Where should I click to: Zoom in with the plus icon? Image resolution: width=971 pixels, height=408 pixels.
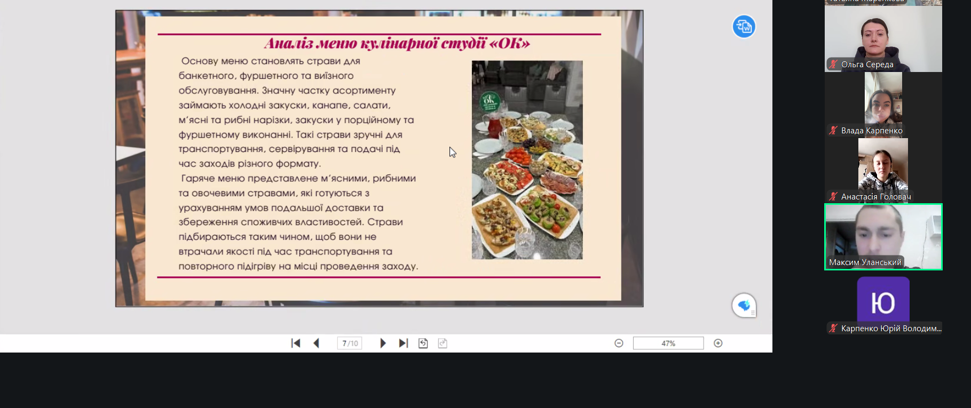718,343
